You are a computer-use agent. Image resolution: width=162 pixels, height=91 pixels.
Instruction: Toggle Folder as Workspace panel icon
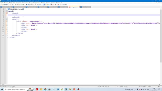pyautogui.click(x=54, y=5)
